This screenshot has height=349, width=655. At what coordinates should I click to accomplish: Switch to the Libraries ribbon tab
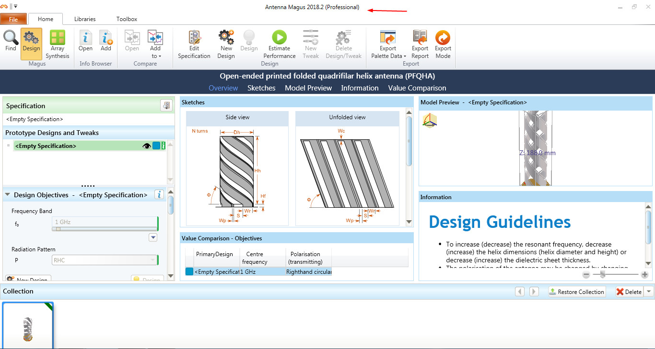pyautogui.click(x=85, y=19)
